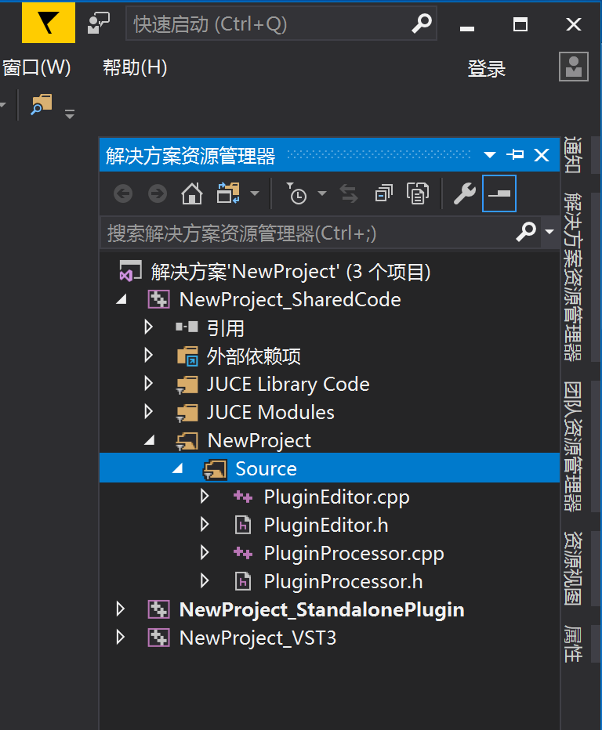Collapse the NewProject_SharedCode project node
Screen dimensions: 602x730
pos(120,300)
